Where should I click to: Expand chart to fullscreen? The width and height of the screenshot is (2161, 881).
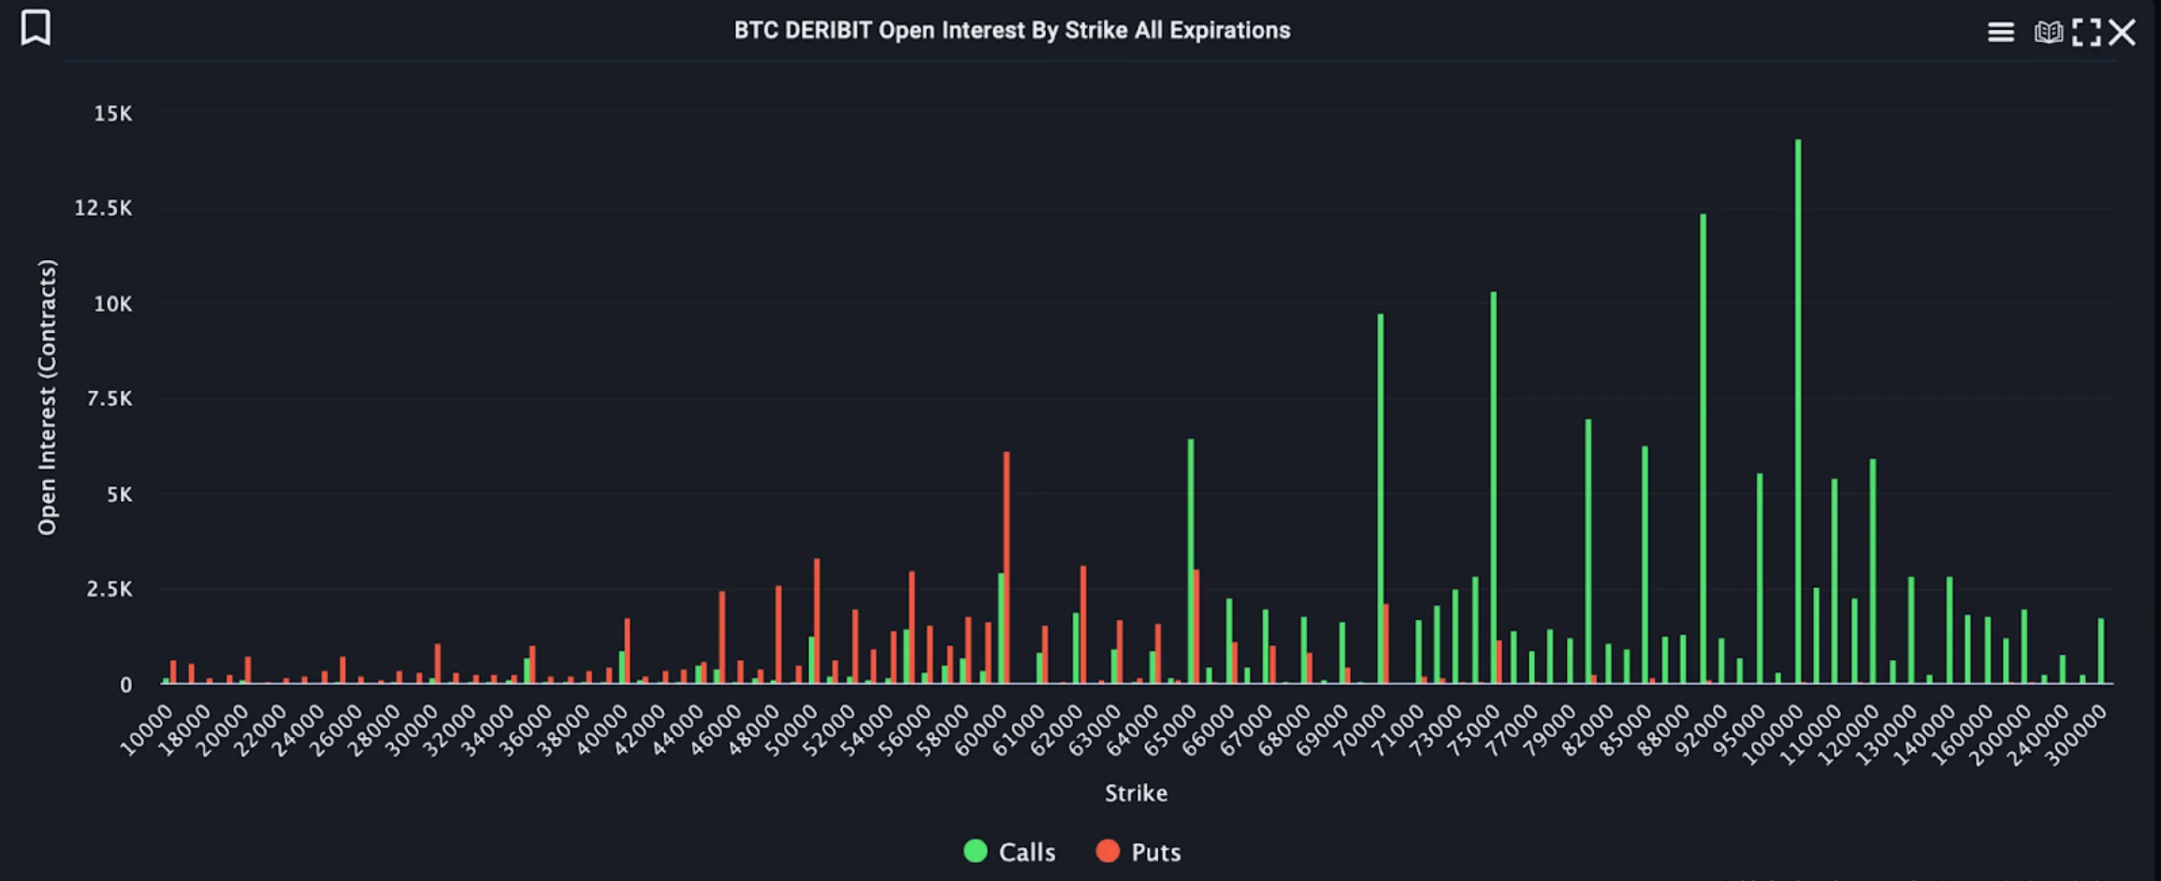[x=2086, y=33]
